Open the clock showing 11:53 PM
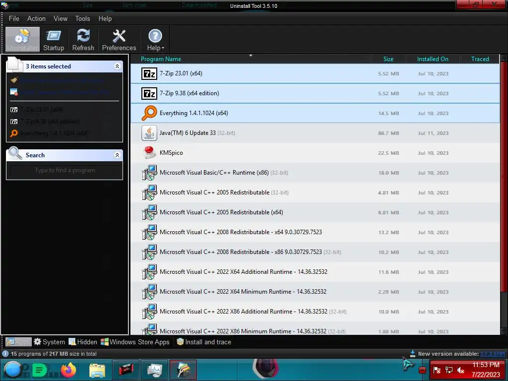 [x=486, y=370]
